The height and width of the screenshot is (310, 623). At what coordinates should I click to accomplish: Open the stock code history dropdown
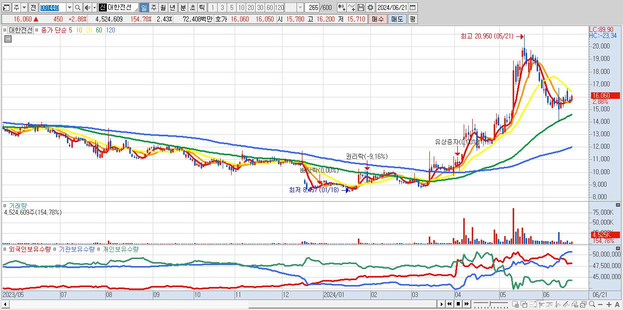69,7
